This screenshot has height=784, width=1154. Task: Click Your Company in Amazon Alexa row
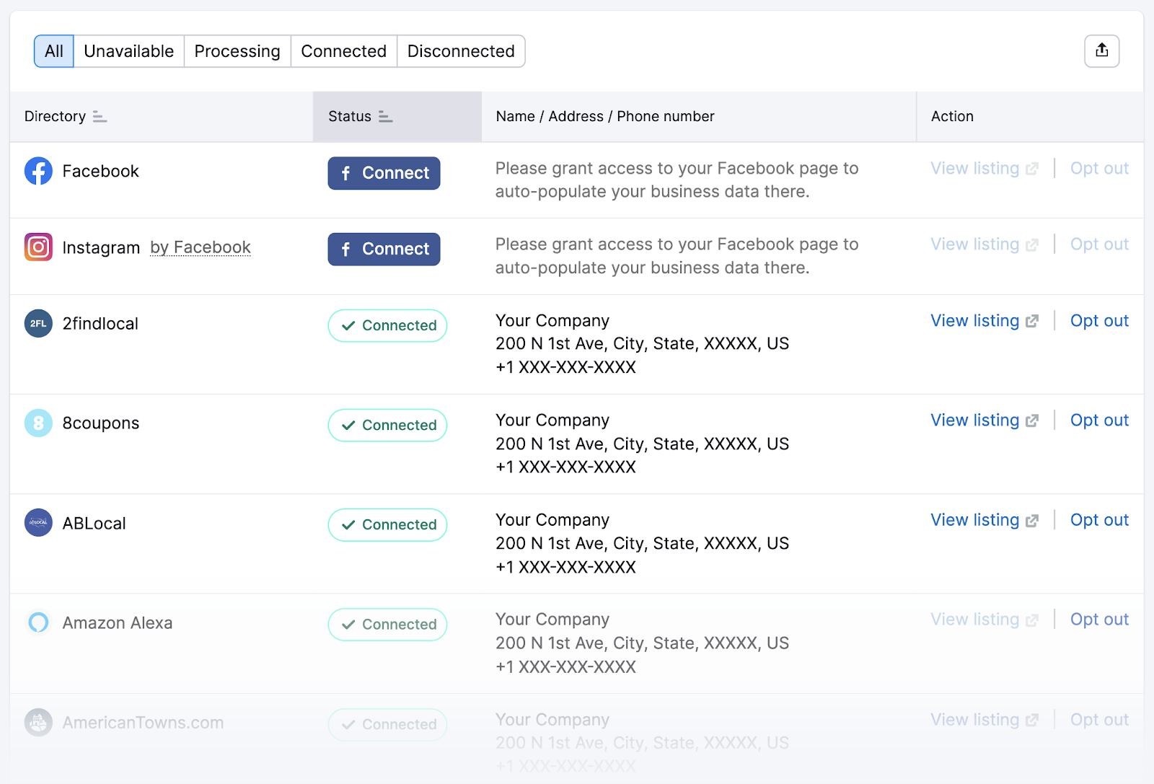click(552, 620)
